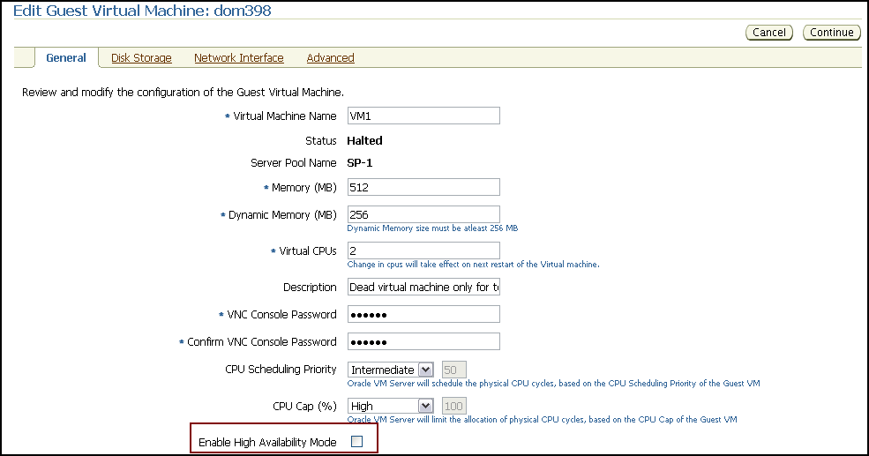Image resolution: width=869 pixels, height=456 pixels.
Task: Click the Memory (MB) input field
Action: coord(423,187)
